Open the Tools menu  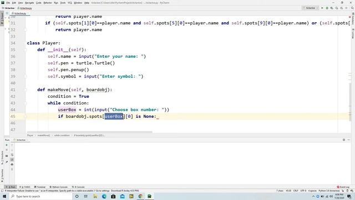click(x=63, y=3)
